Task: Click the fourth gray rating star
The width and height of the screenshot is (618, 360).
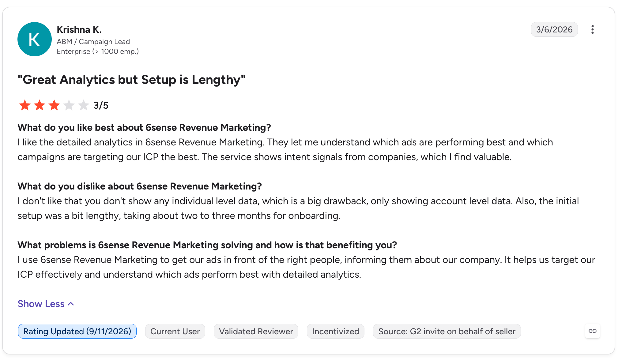Action: [x=69, y=105]
